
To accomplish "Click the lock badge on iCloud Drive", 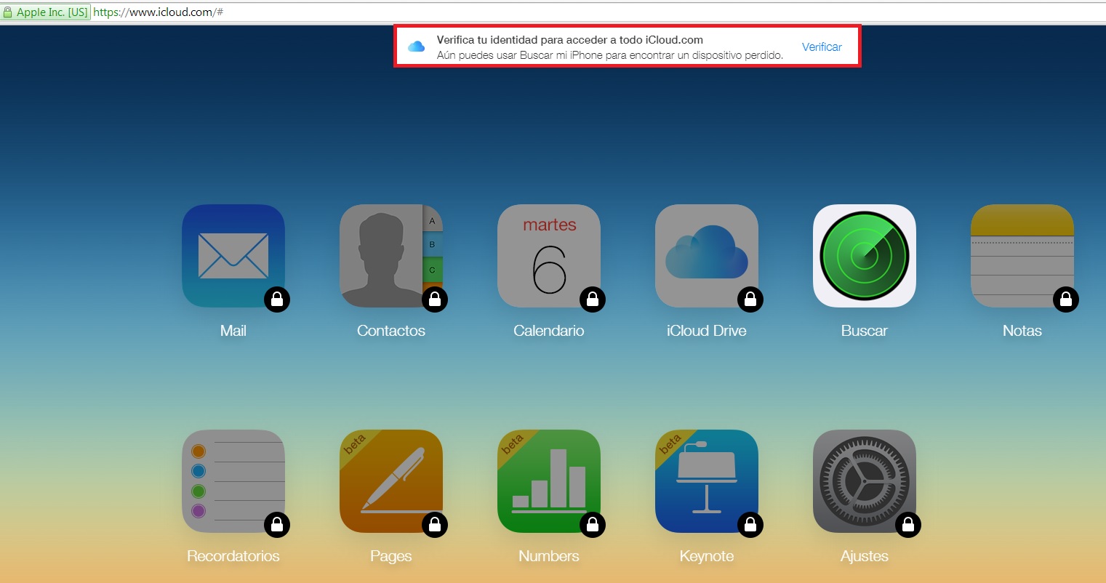I will click(750, 299).
